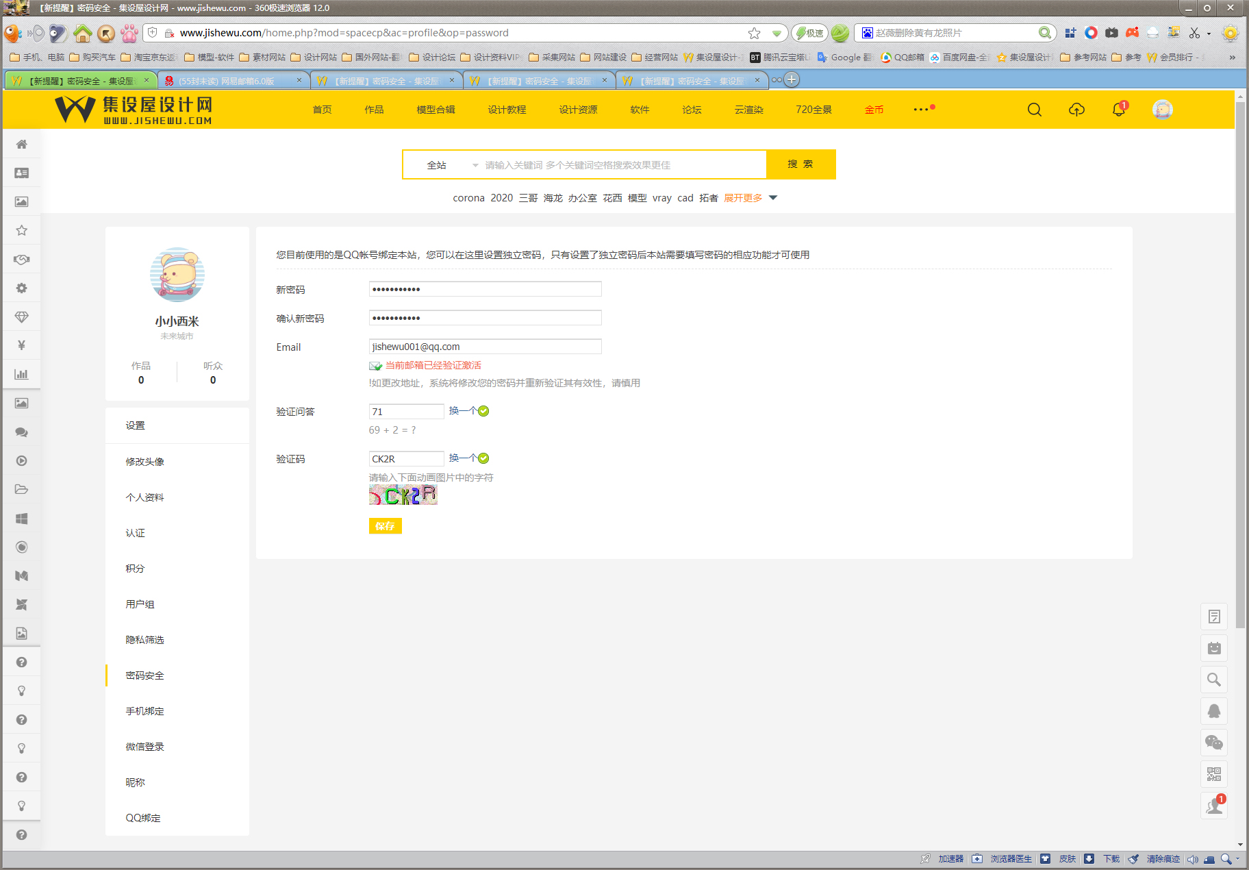
Task: Open the three-dots more menu in navigation
Action: (x=922, y=110)
